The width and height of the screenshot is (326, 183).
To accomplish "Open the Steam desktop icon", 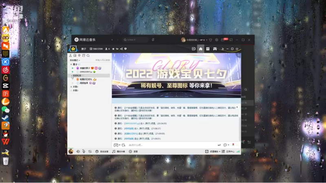I will click(5, 118).
